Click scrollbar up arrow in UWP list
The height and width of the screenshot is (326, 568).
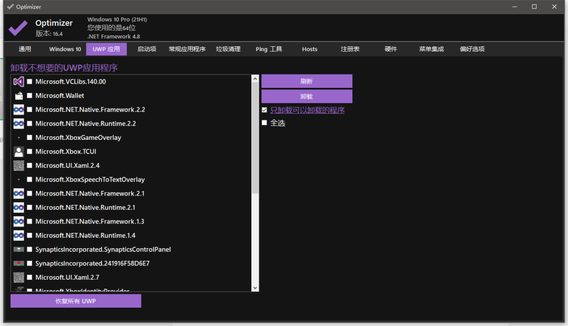(255, 78)
